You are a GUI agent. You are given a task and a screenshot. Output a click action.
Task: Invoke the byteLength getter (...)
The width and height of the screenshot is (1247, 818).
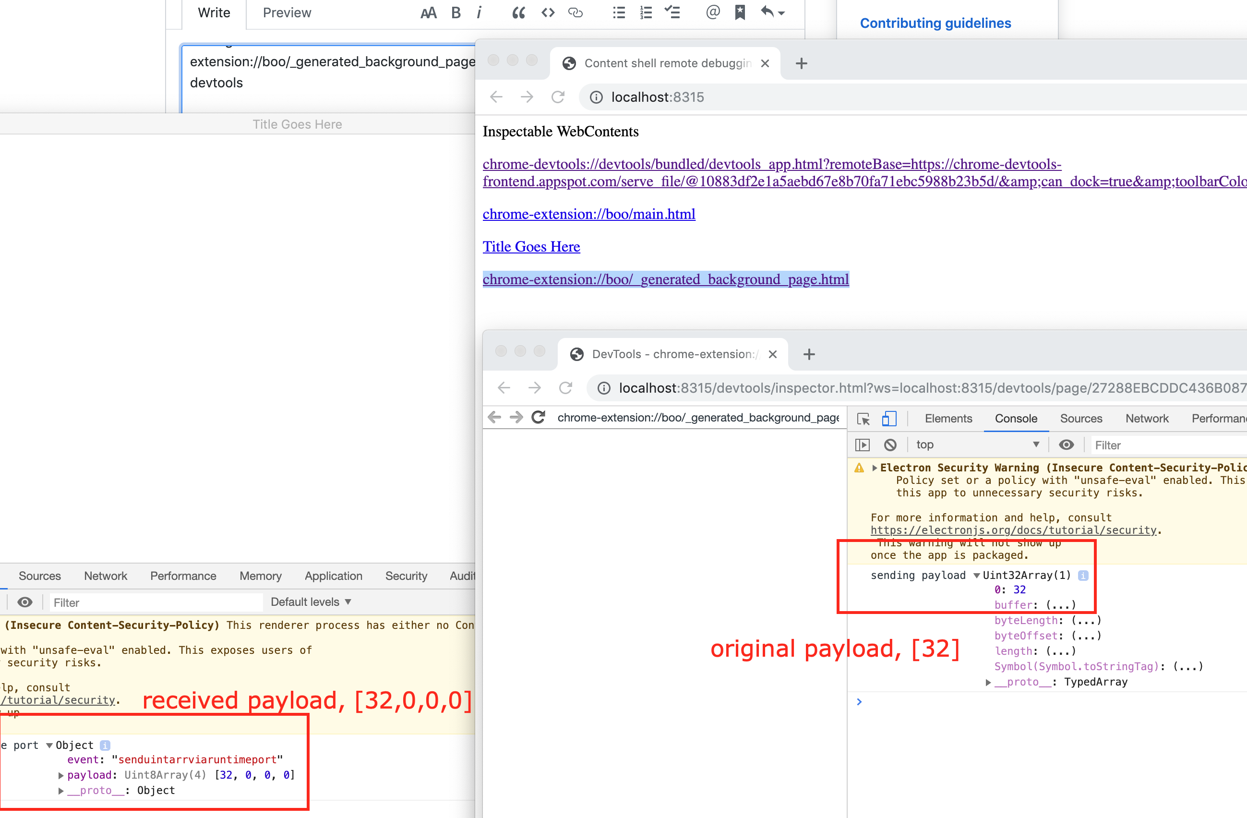coord(1086,620)
